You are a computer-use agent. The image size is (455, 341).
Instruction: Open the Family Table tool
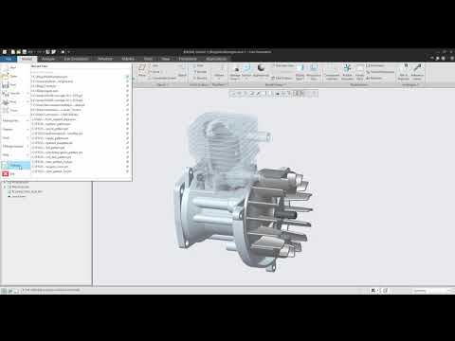point(360,72)
